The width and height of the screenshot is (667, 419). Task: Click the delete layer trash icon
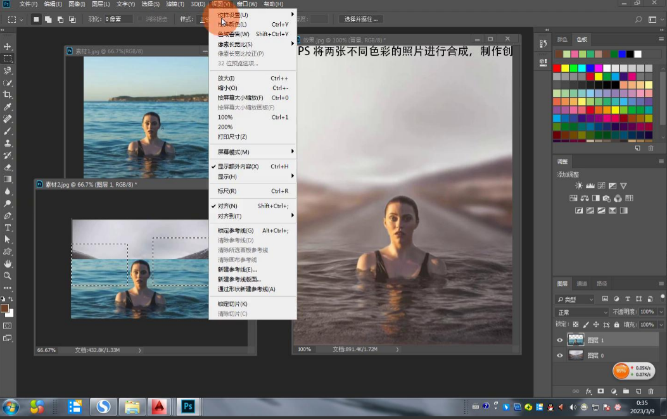click(651, 391)
